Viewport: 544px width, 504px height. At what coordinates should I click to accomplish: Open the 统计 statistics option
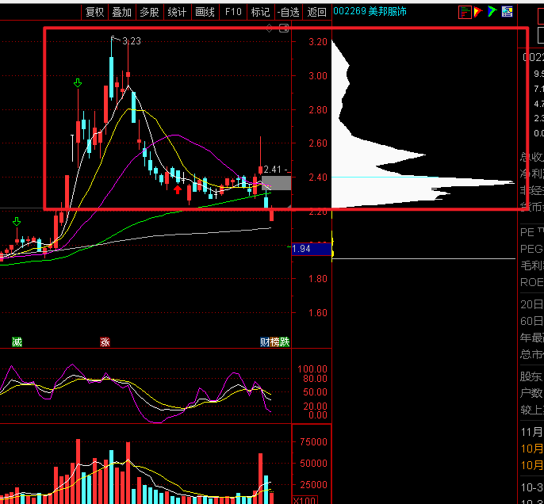pos(178,12)
